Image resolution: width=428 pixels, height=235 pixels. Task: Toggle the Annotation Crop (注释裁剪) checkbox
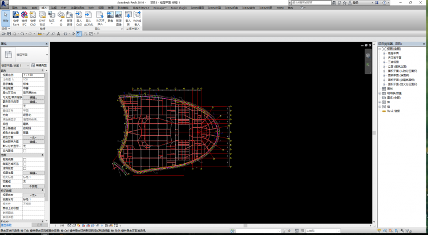tap(25, 168)
